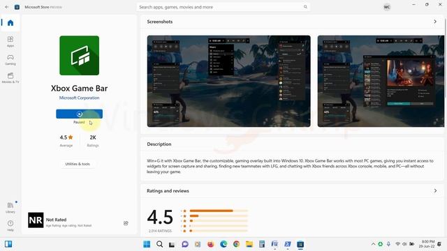Click the 4.5 Average rating stat
Image resolution: width=447 pixels, height=251 pixels.
click(66, 141)
